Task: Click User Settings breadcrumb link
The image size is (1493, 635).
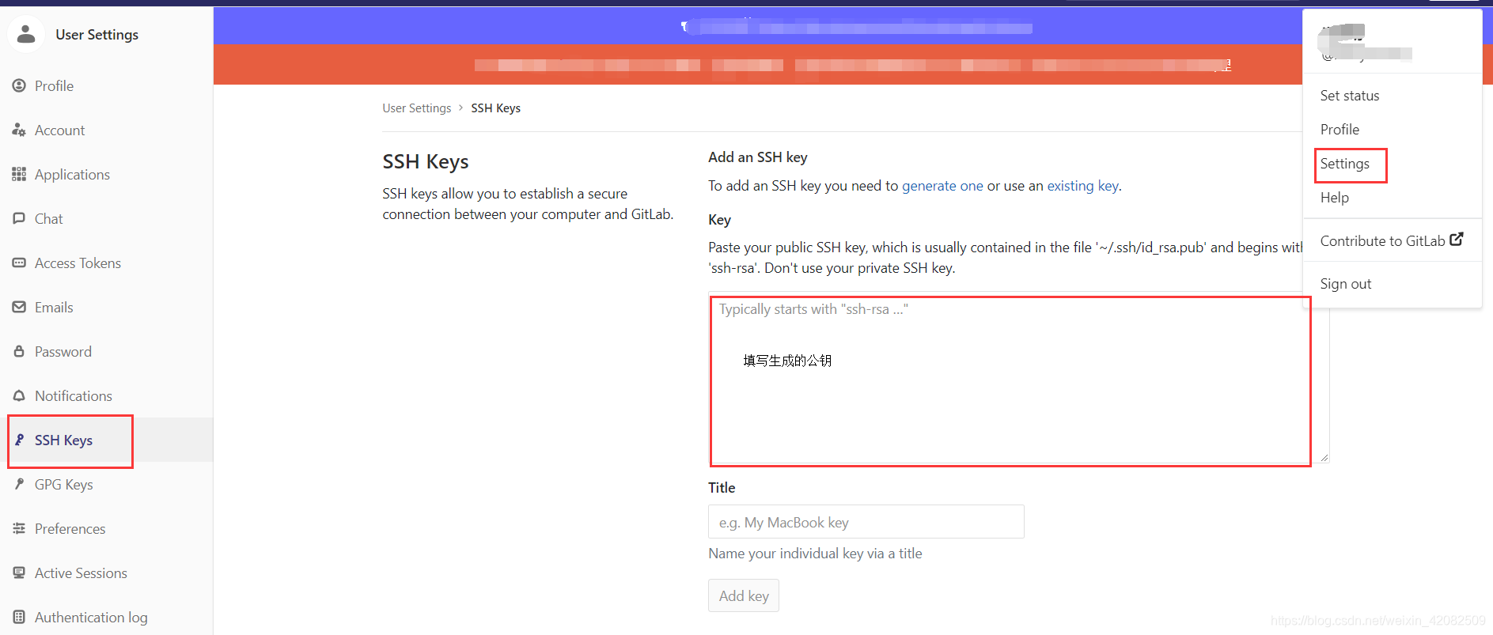Action: tap(417, 108)
